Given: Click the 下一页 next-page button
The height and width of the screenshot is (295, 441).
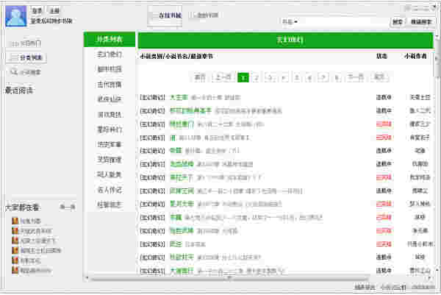Looking at the screenshot, I should click(356, 77).
